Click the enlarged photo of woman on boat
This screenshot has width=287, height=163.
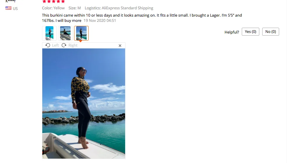[84, 104]
